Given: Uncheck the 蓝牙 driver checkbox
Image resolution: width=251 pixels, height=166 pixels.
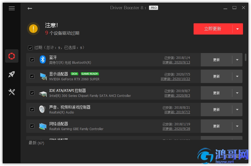Looking at the screenshot, I should coord(32,60).
